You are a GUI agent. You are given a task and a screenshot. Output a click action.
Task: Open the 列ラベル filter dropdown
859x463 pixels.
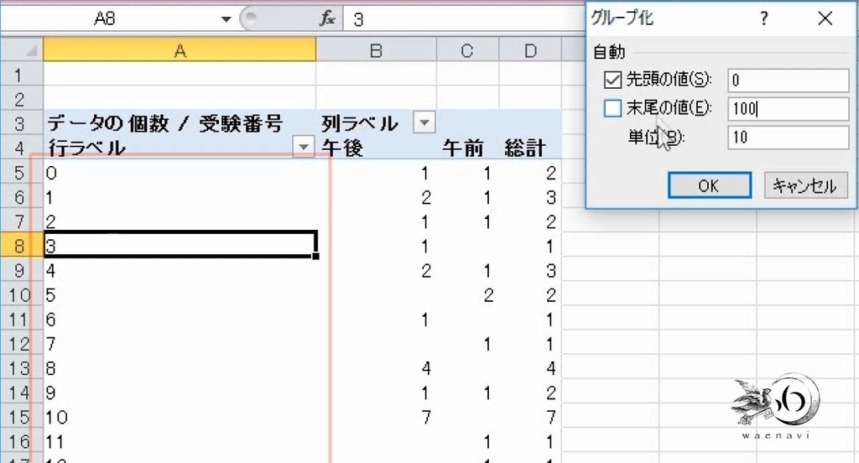click(424, 122)
